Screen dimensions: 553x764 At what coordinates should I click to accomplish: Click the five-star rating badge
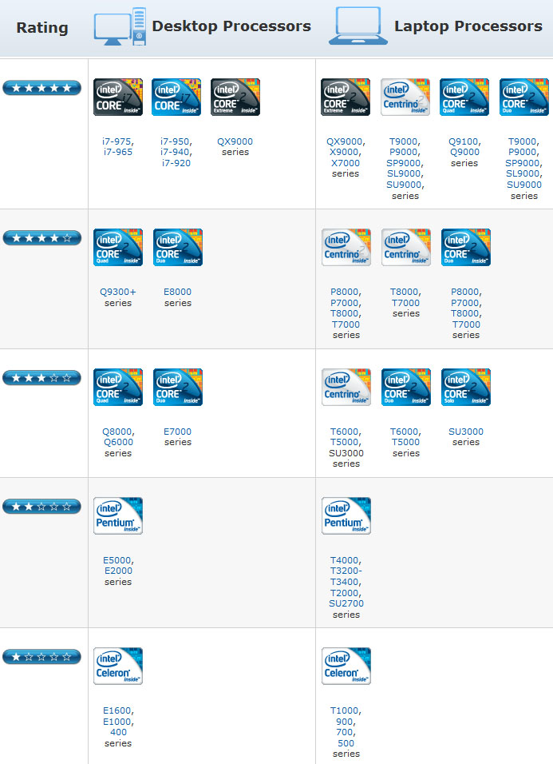41,88
